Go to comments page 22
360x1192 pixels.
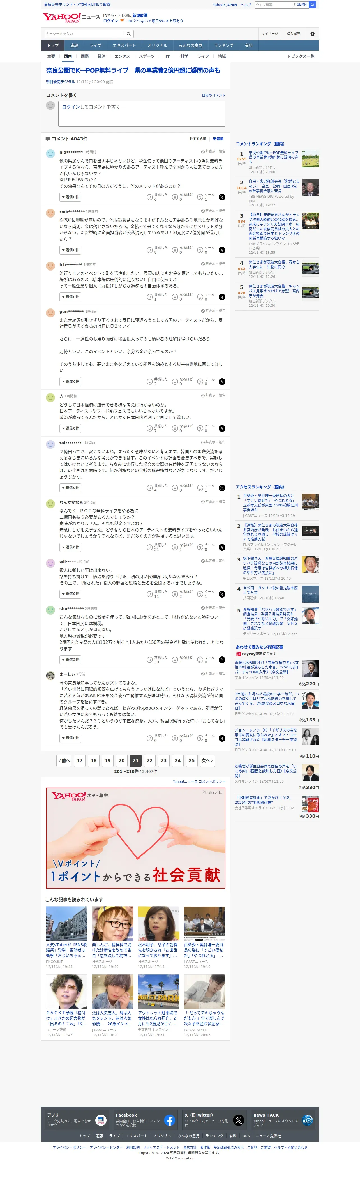tap(149, 760)
